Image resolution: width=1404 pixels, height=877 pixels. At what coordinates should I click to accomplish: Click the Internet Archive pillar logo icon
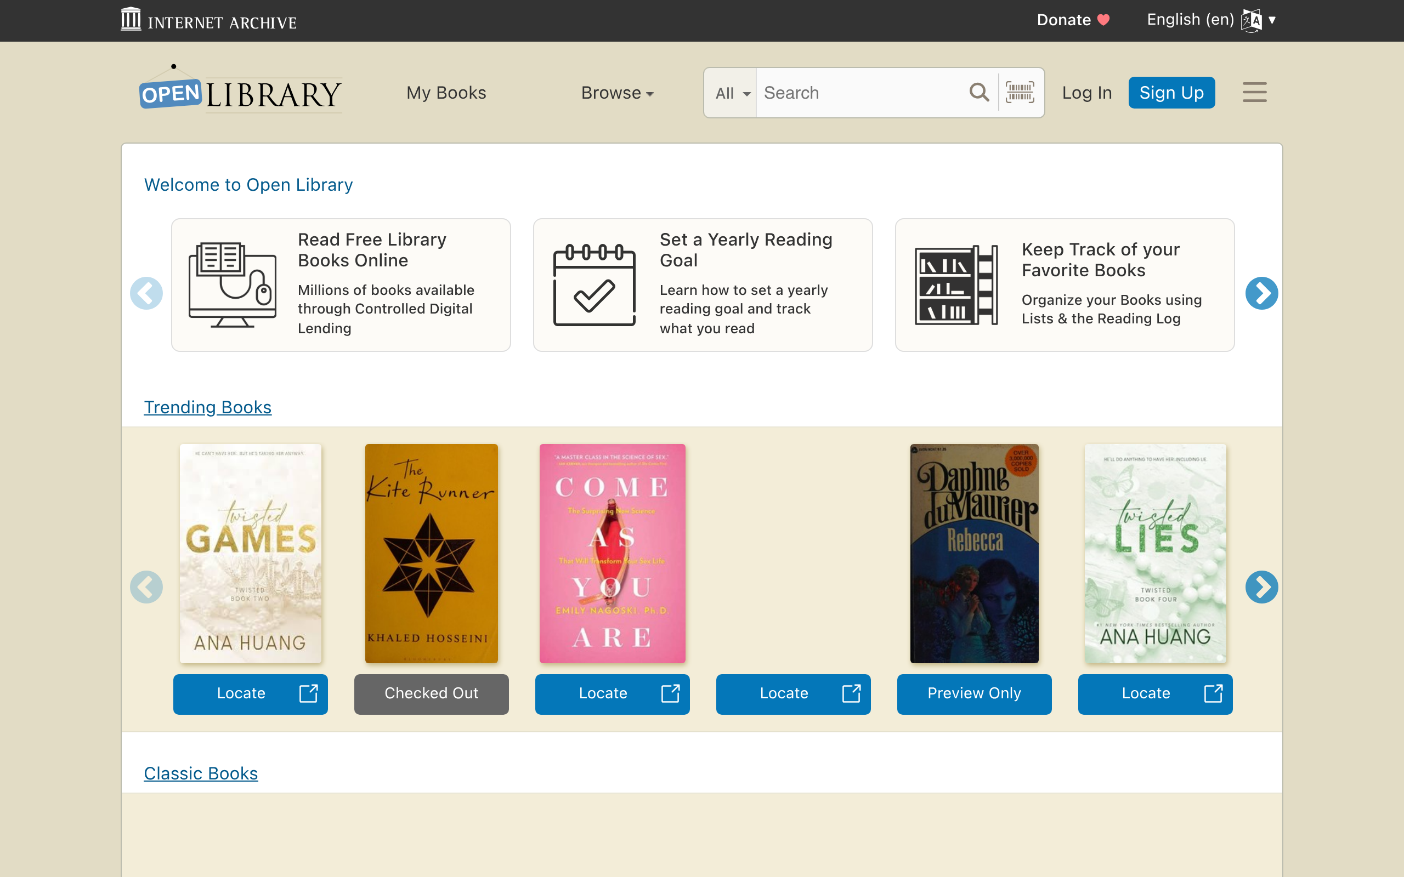pyautogui.click(x=131, y=19)
